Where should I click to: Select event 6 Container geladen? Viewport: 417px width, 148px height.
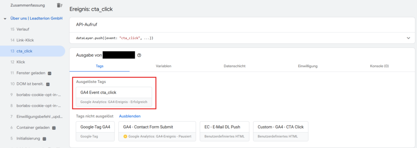(x=33, y=128)
